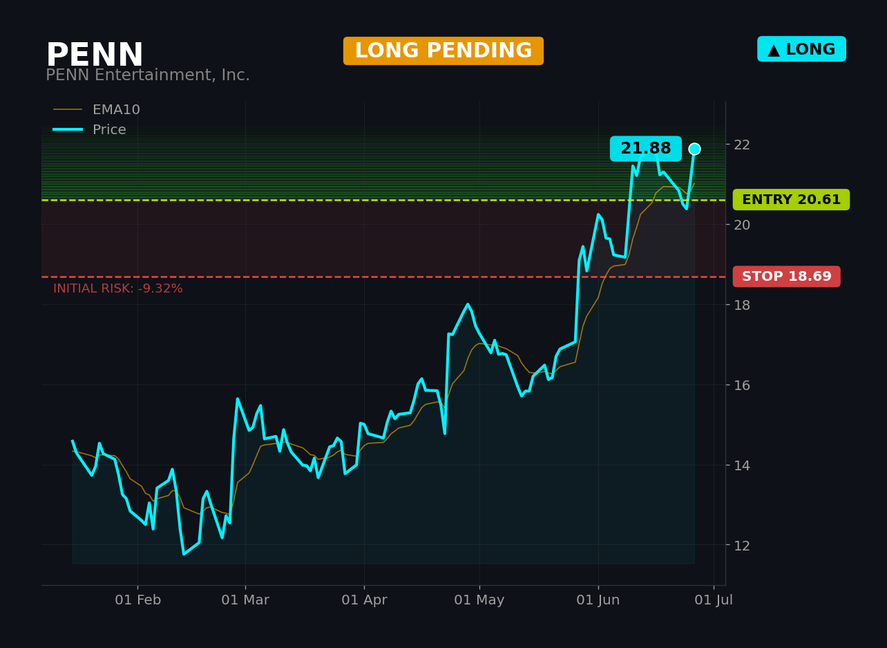This screenshot has height=648, width=887.
Task: Click the 01 Jul date axis label
Action: tap(714, 600)
